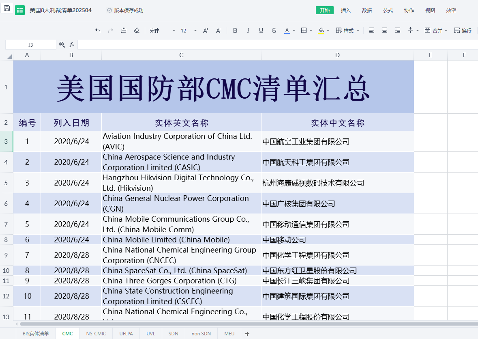This screenshot has height=339, width=478.
Task: Toggle italic formatting
Action: [248, 30]
